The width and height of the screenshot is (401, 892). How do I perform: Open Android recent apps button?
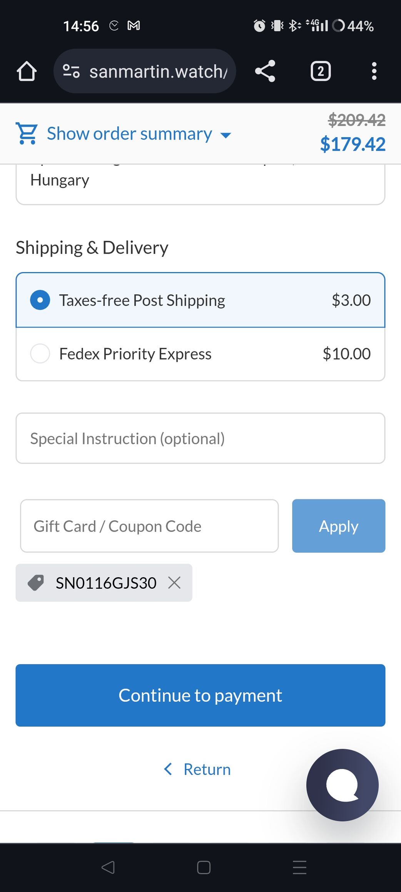(299, 867)
